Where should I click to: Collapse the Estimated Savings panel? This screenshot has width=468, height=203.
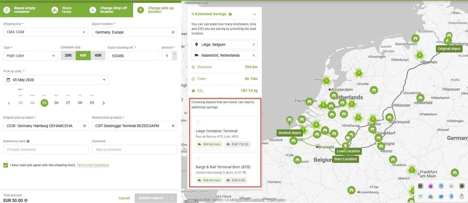click(255, 14)
